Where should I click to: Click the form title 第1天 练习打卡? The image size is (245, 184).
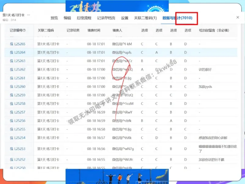pos(13,15)
